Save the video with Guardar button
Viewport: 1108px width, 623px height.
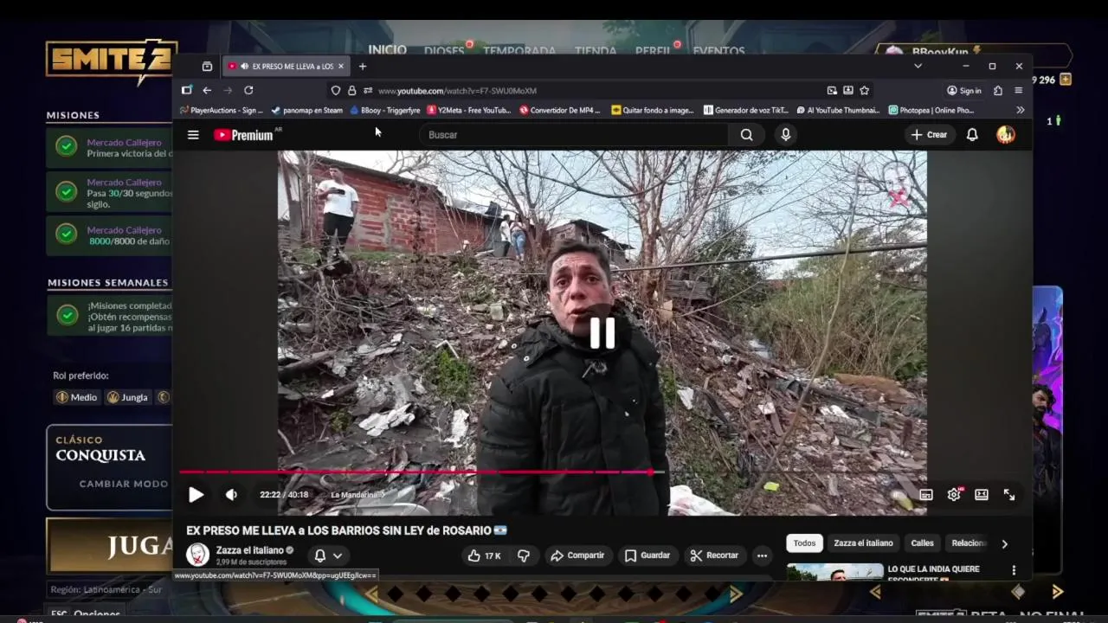647,556
